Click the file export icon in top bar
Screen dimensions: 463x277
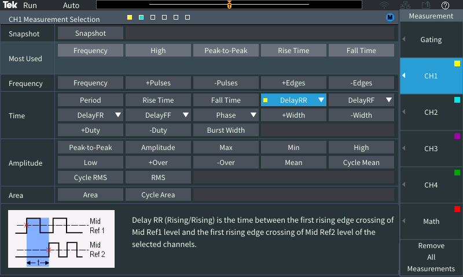[426, 5]
